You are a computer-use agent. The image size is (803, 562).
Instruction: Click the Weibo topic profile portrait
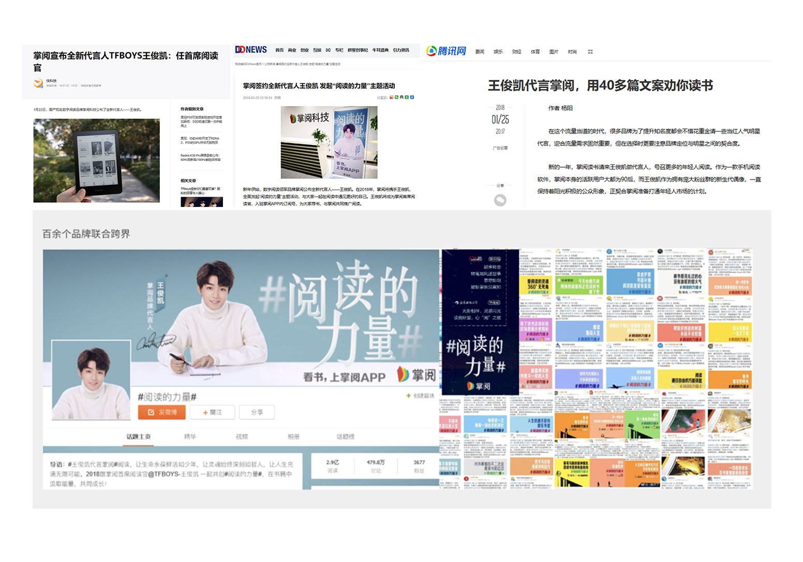coord(91,380)
